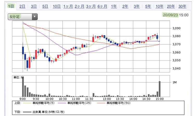The height and width of the screenshot is (116, 195).
Task: Click the 単純移動平均(50) legend entry
Action: pyautogui.click(x=119, y=103)
